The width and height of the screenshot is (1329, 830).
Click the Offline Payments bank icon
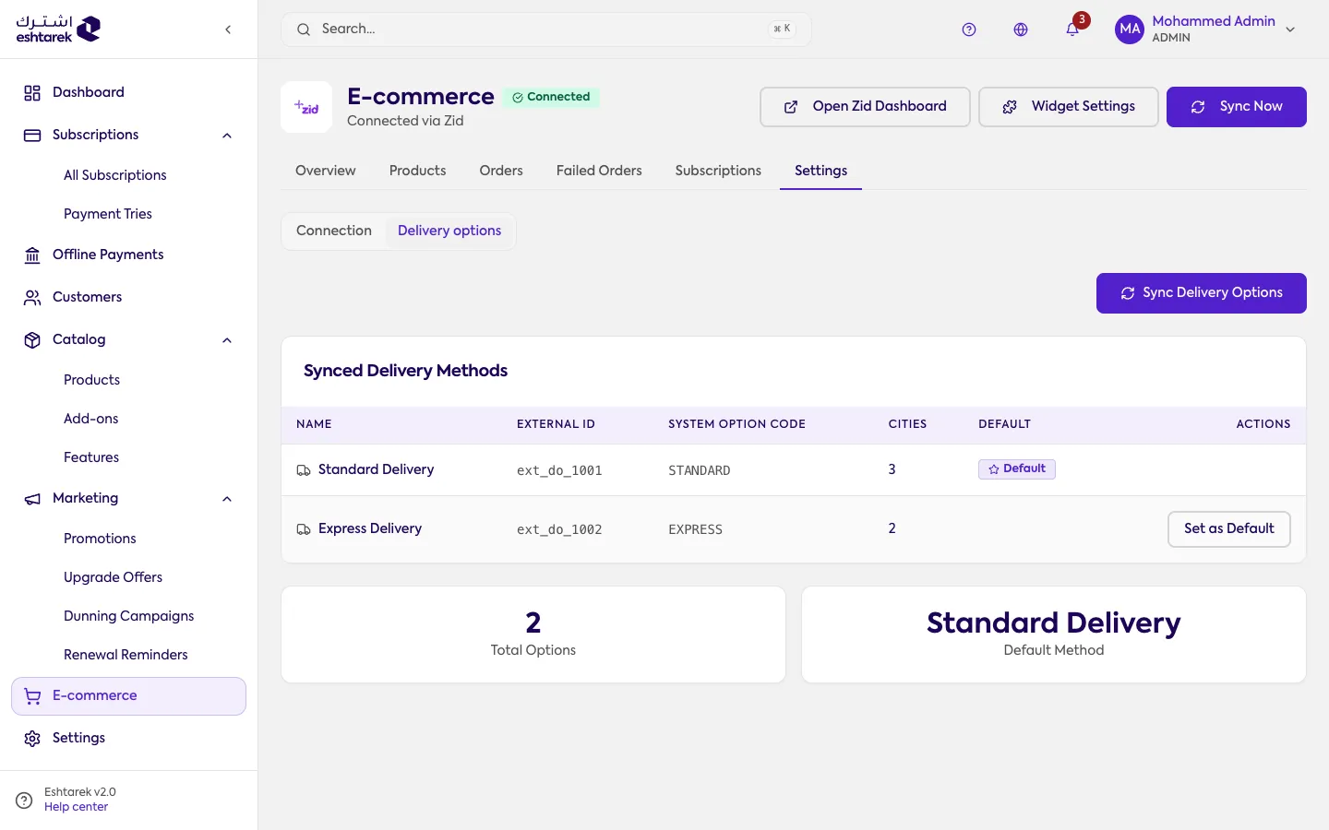click(32, 255)
